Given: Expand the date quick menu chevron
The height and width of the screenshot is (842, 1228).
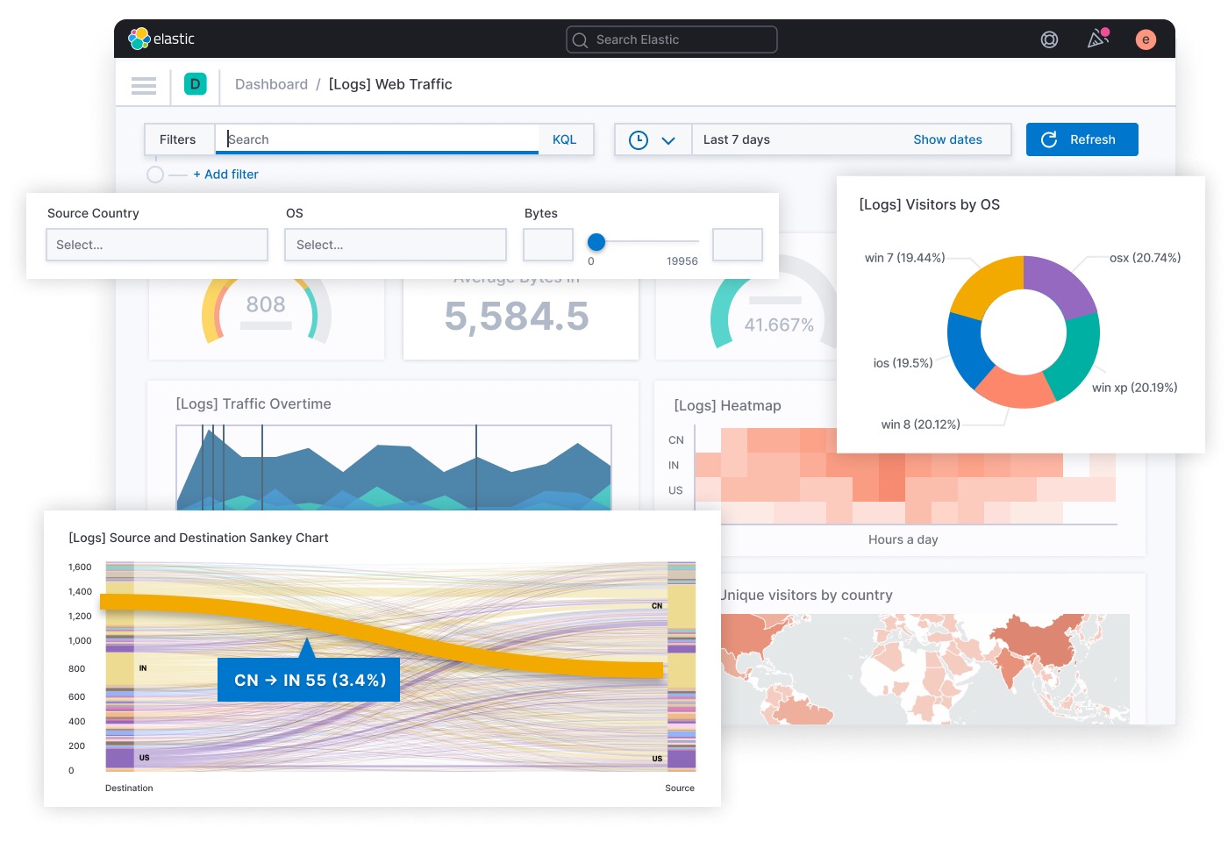Looking at the screenshot, I should [668, 140].
